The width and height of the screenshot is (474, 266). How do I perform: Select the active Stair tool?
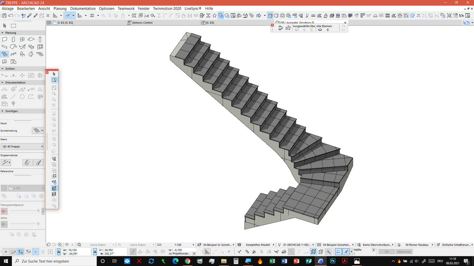pos(4,54)
